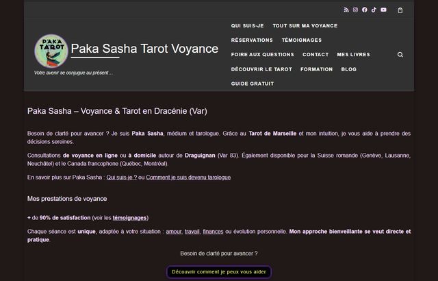Viewport: 438px width, 281px height.
Task: Open the Facebook page icon
Action: [365, 10]
